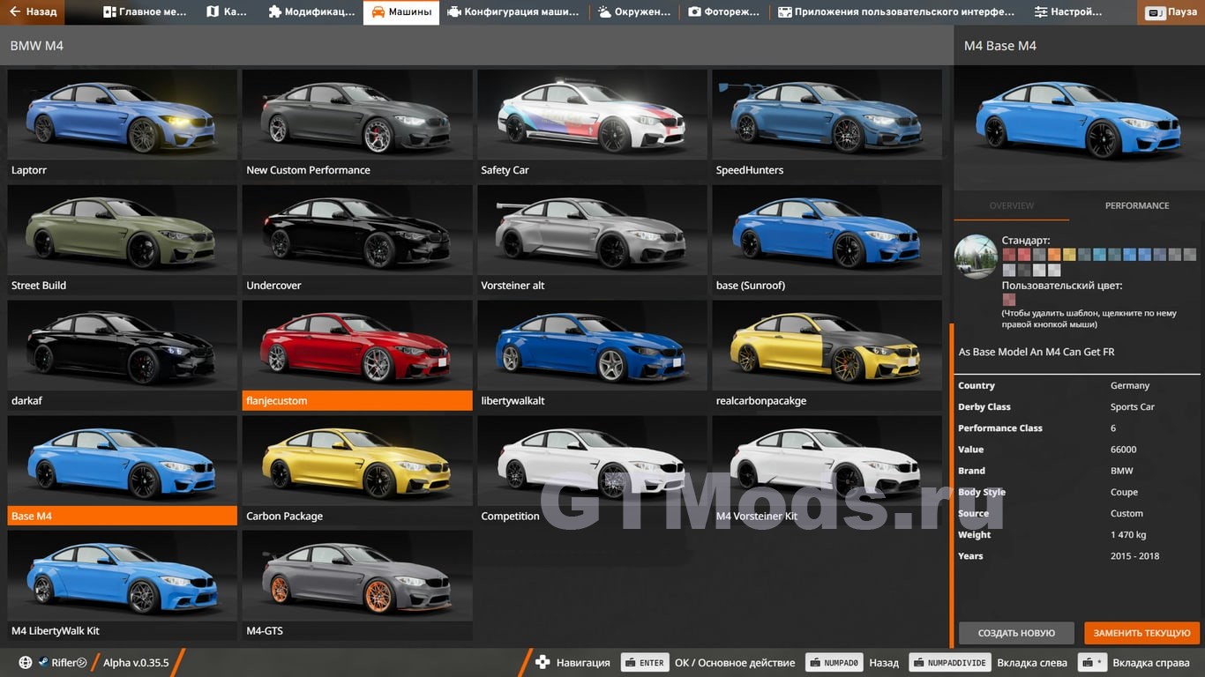The height and width of the screenshot is (677, 1205).
Task: Open the Главное меню tab
Action: [146, 12]
